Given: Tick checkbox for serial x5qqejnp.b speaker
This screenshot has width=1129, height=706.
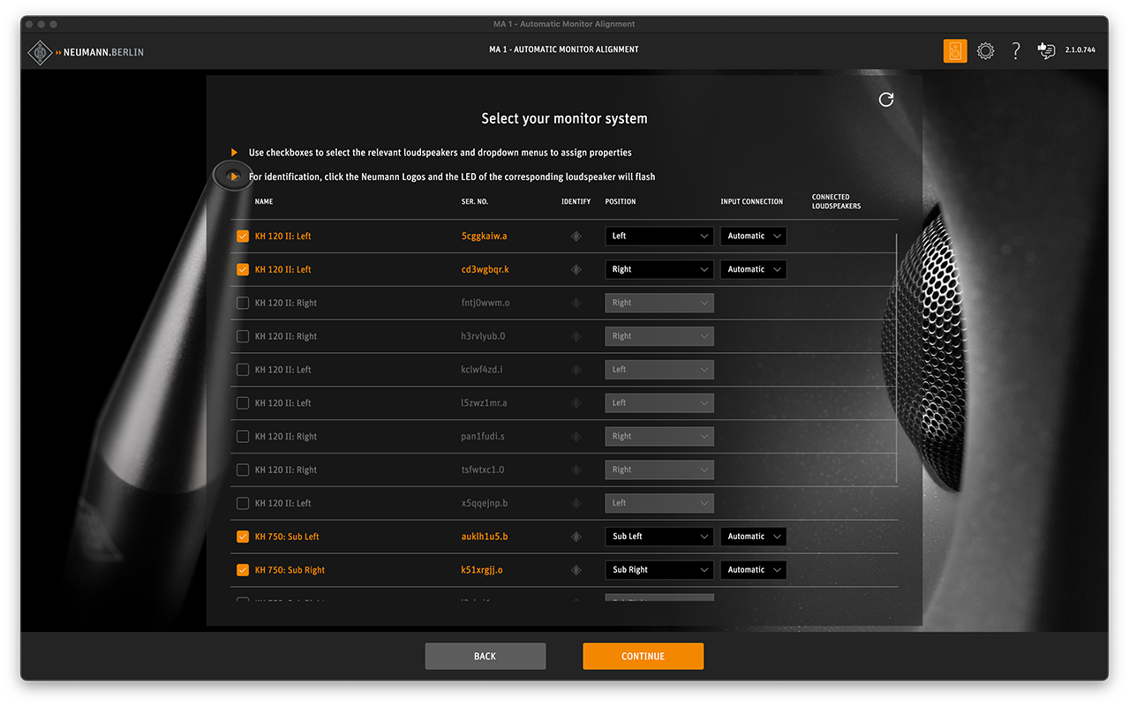Looking at the screenshot, I should click(243, 503).
